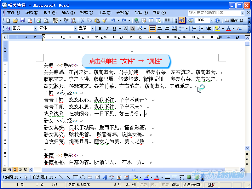252x189 pixels.
Task: Apply red font color on formatting toolbar
Action: click(x=228, y=29)
